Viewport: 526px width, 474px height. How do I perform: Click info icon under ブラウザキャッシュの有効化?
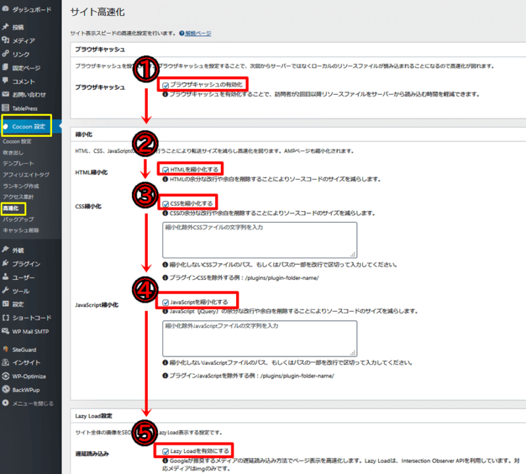point(165,95)
